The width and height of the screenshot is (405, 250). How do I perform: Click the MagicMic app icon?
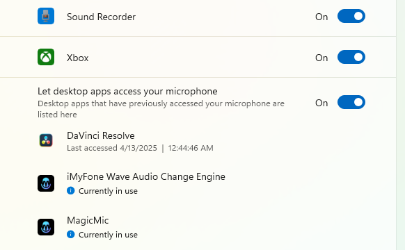(46, 227)
